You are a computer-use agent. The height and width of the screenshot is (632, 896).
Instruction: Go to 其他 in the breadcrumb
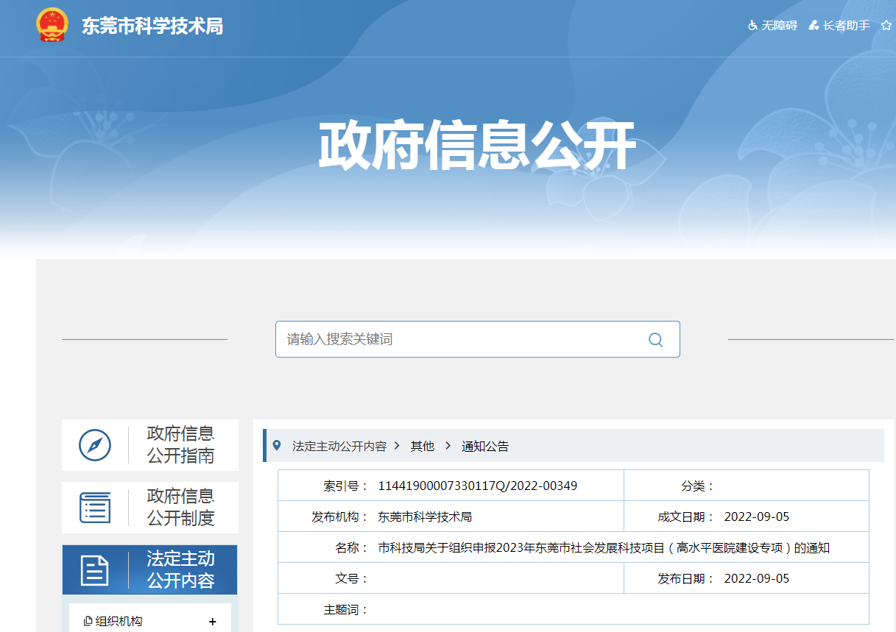tap(423, 446)
